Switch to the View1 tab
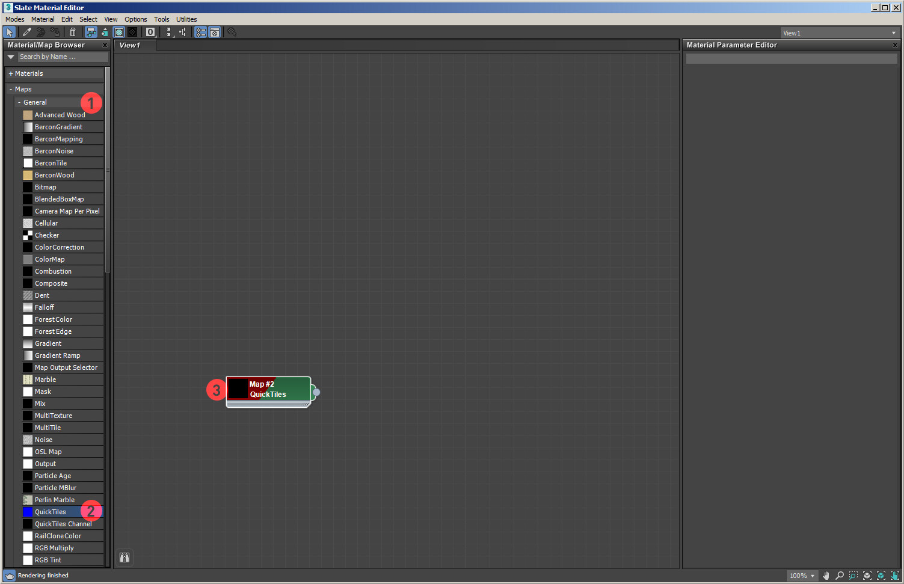 [x=129, y=45]
